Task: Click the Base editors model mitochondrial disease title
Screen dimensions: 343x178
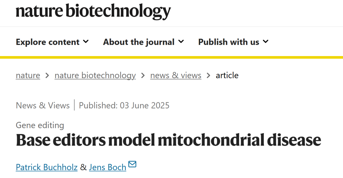Action: 168,140
